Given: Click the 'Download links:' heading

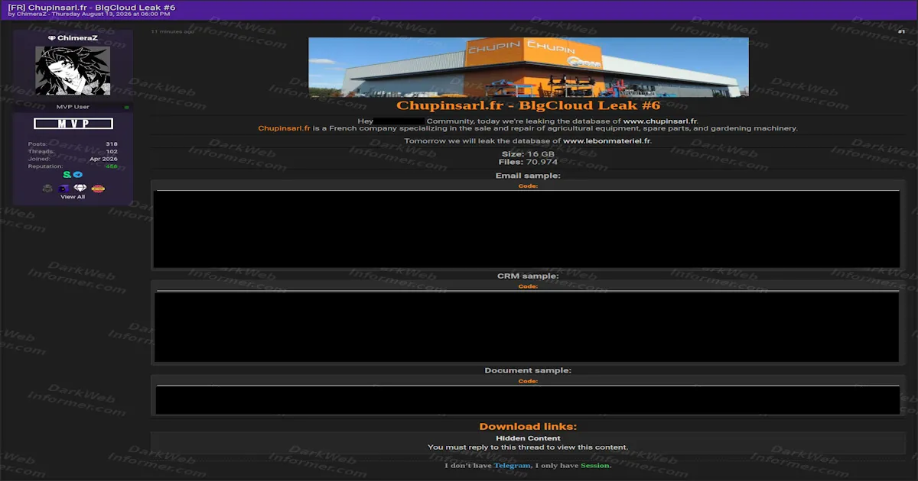Looking at the screenshot, I should click(528, 427).
